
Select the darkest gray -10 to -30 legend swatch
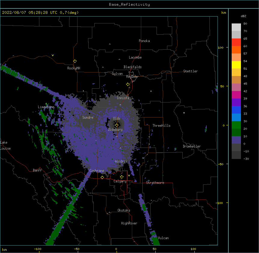236,155
